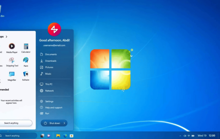Expand the all apps chevron arrow
Viewport: 220px width, 139px height.
coord(6,37)
